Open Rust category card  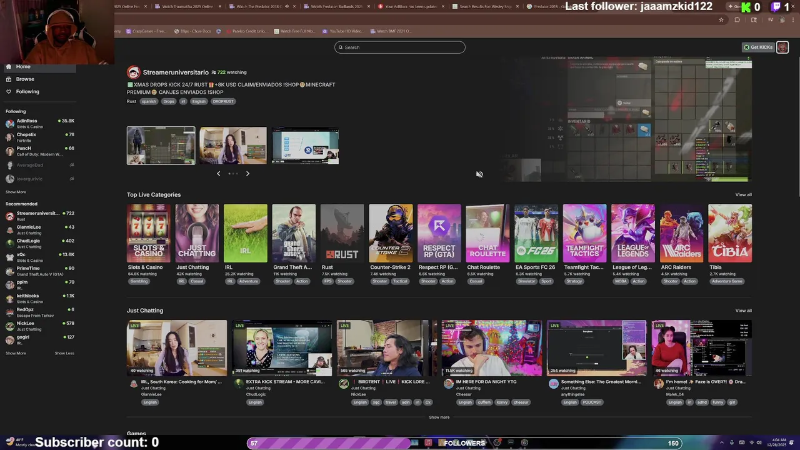tap(342, 233)
